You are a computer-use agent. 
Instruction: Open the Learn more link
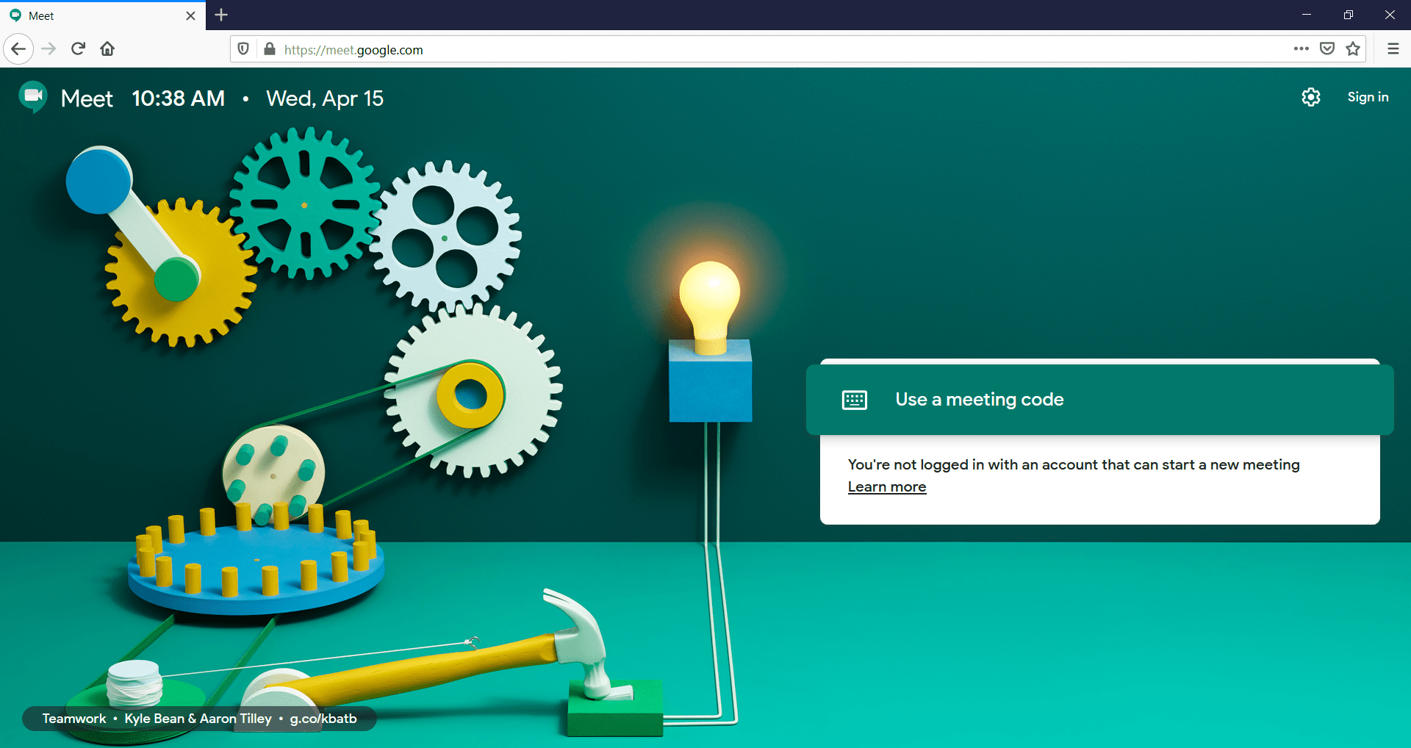(887, 487)
